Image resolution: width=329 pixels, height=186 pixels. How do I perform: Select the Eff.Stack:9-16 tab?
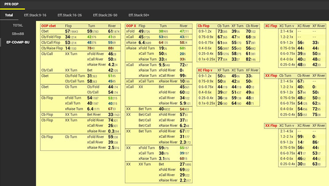tap(36, 15)
